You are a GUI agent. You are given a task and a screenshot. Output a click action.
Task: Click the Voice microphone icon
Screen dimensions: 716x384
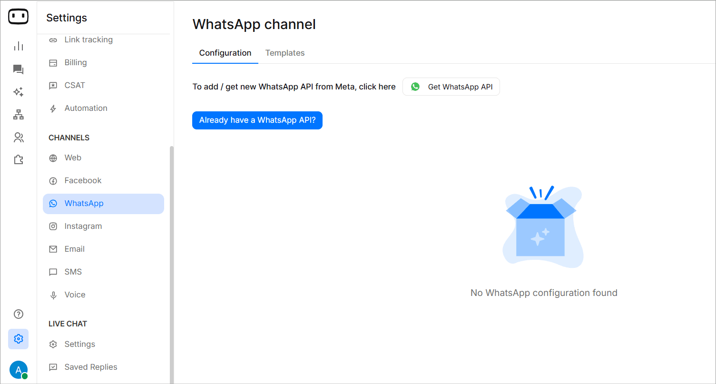coord(53,295)
